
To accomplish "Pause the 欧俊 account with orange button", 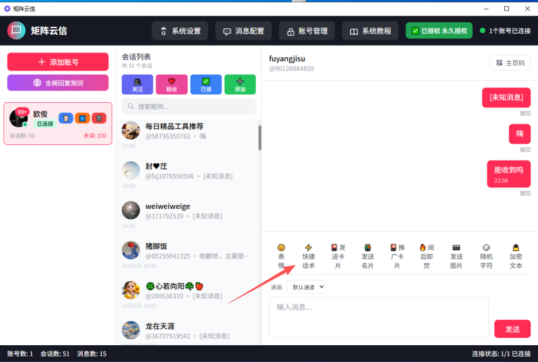I will pyautogui.click(x=82, y=118).
